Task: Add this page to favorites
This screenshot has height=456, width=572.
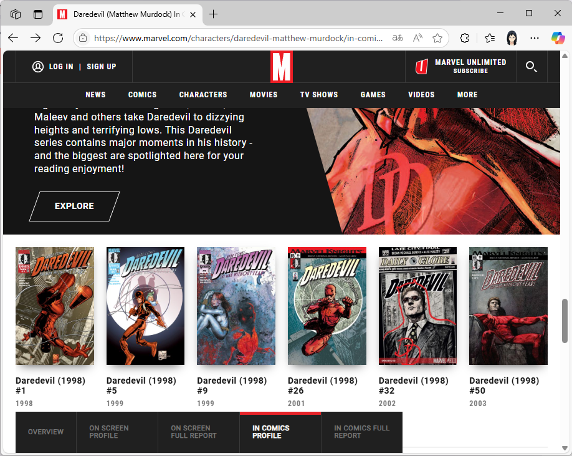Action: 437,38
